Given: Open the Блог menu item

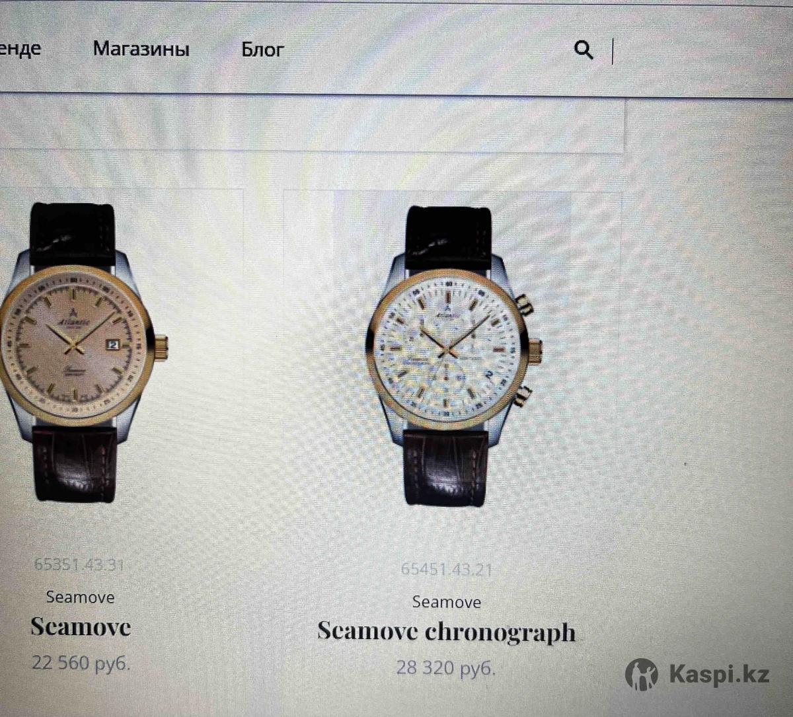Looking at the screenshot, I should (x=262, y=50).
